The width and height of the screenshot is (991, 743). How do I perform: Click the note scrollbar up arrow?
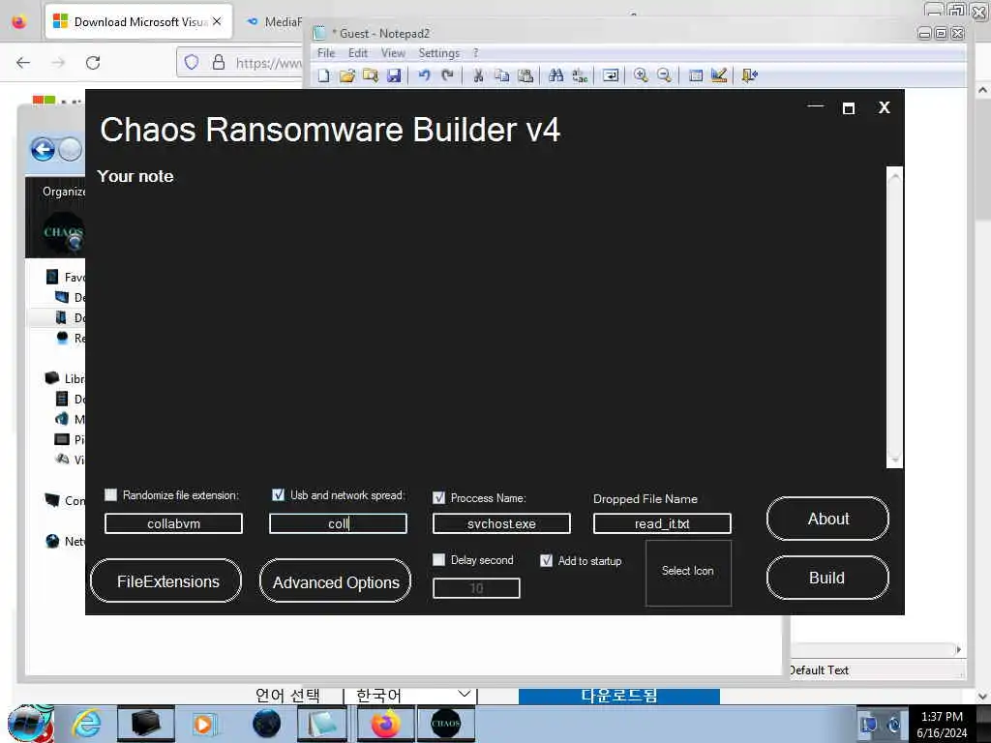point(894,176)
